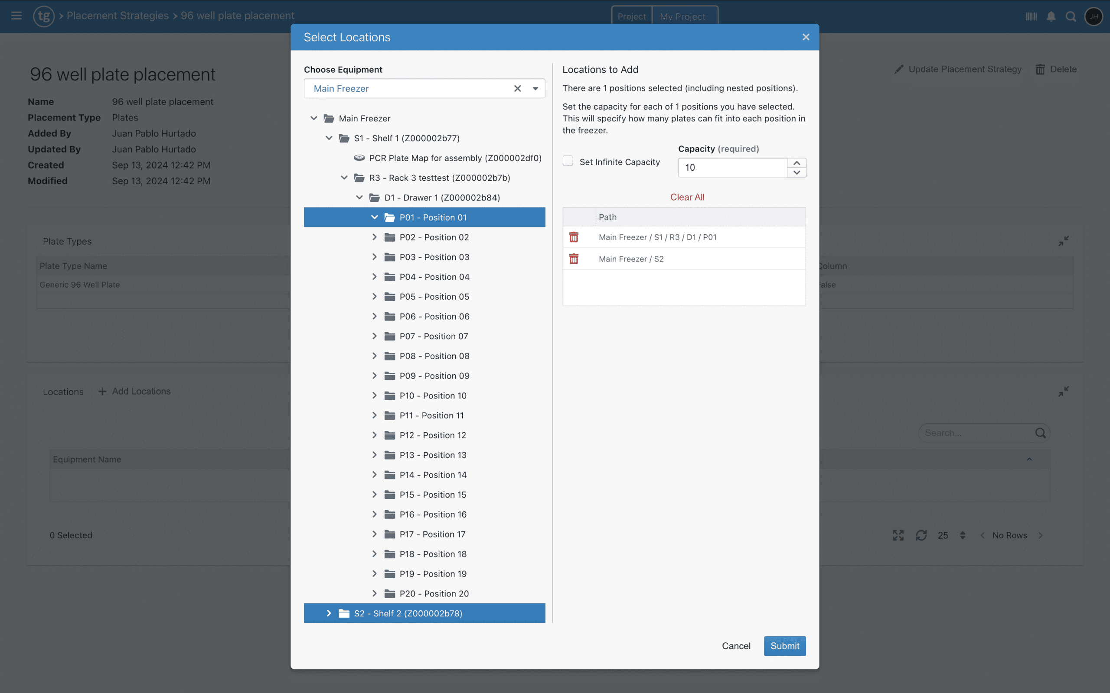Image resolution: width=1110 pixels, height=693 pixels.
Task: Clear the Main Freezer equipment selection with the X
Action: 517,88
